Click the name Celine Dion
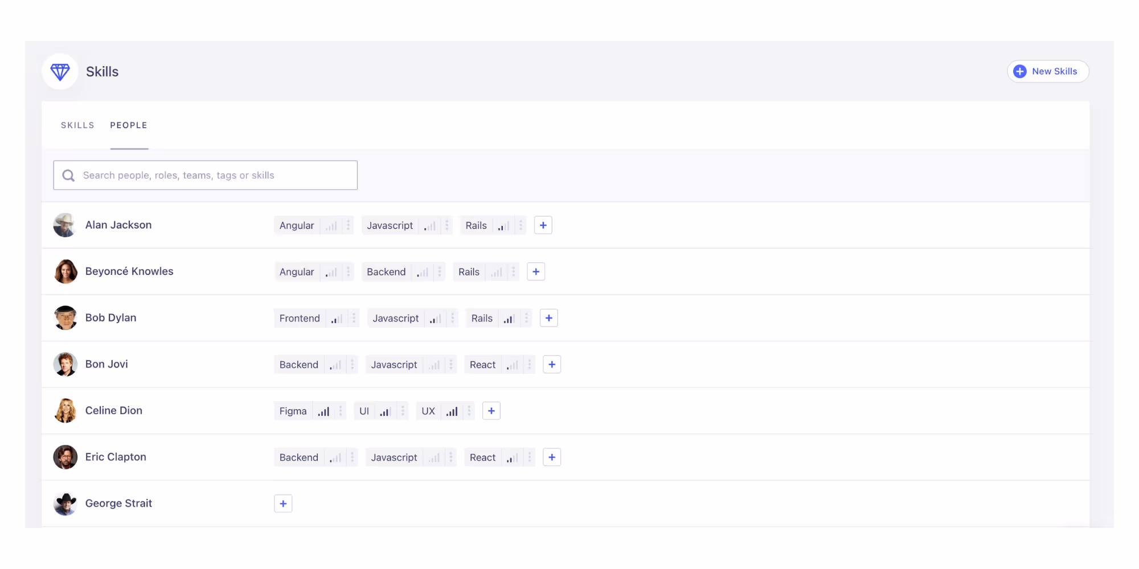1139x569 pixels. pyautogui.click(x=114, y=410)
